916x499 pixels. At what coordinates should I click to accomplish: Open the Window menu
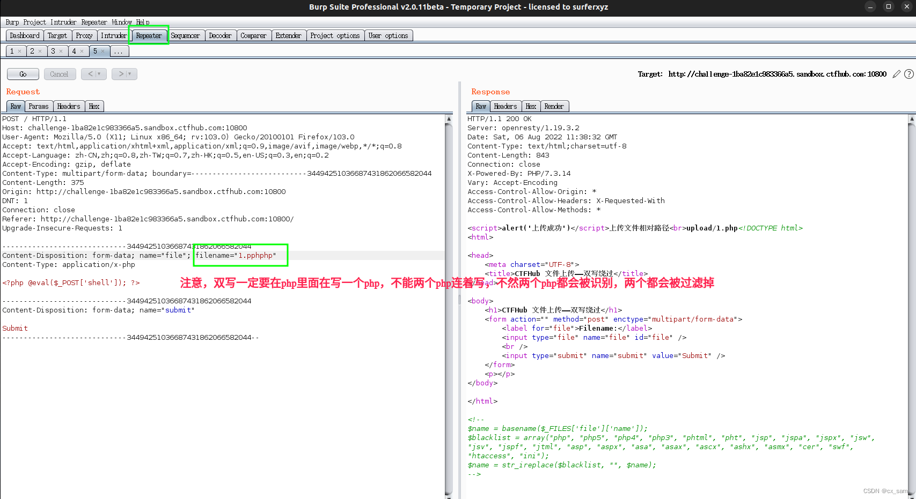tap(122, 22)
